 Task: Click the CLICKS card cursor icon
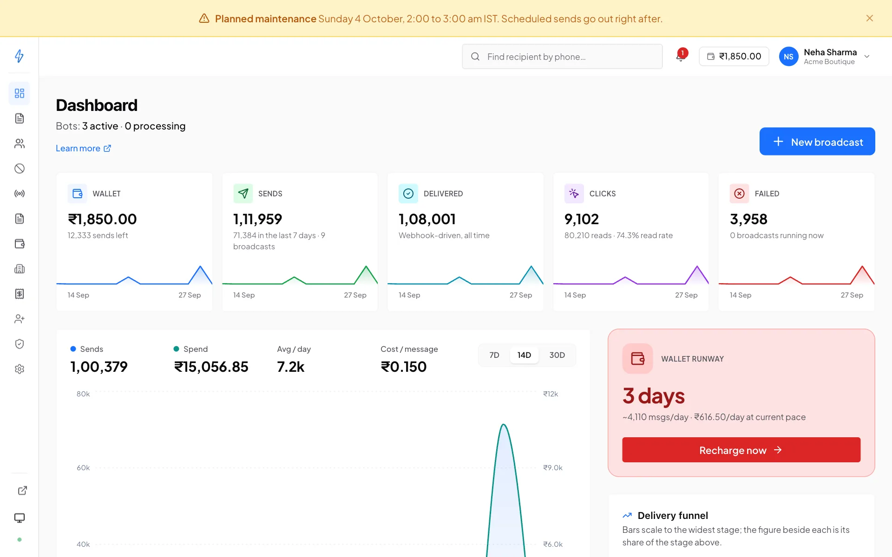click(574, 194)
